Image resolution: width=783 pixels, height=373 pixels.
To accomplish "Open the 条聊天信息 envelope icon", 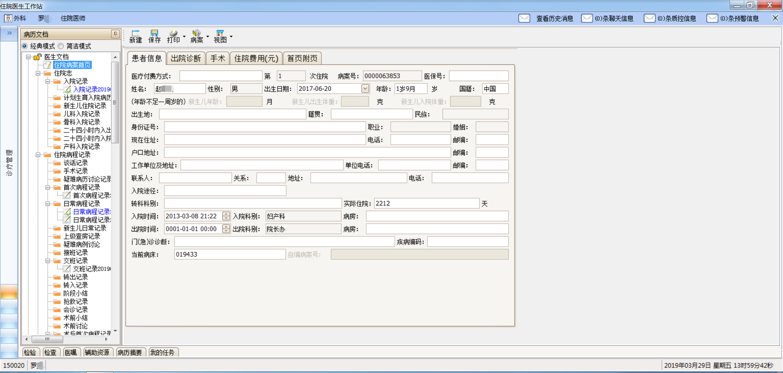I will pyautogui.click(x=587, y=18).
